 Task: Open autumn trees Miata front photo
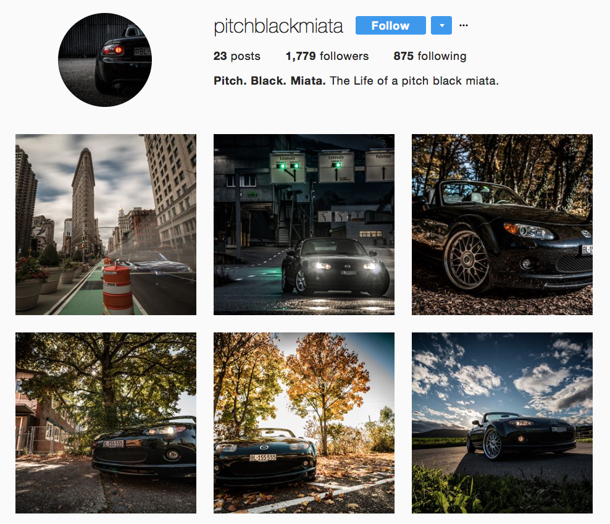[304, 423]
